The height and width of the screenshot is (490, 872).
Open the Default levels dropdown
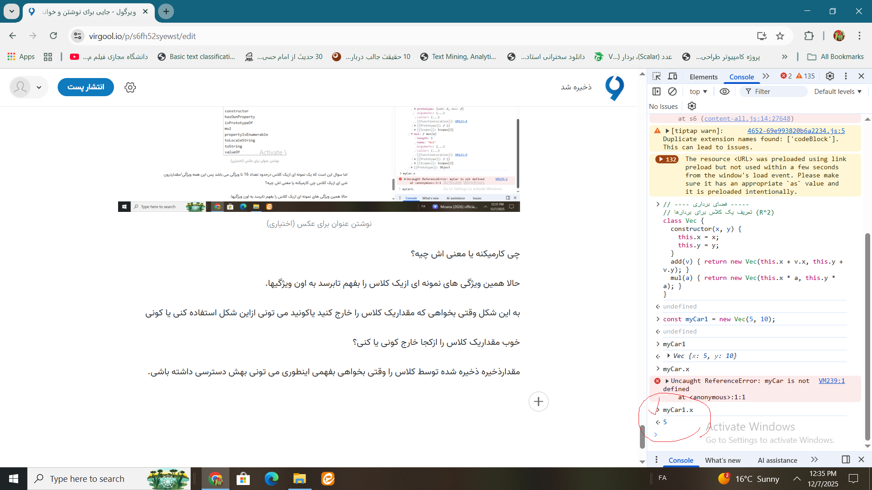(837, 92)
